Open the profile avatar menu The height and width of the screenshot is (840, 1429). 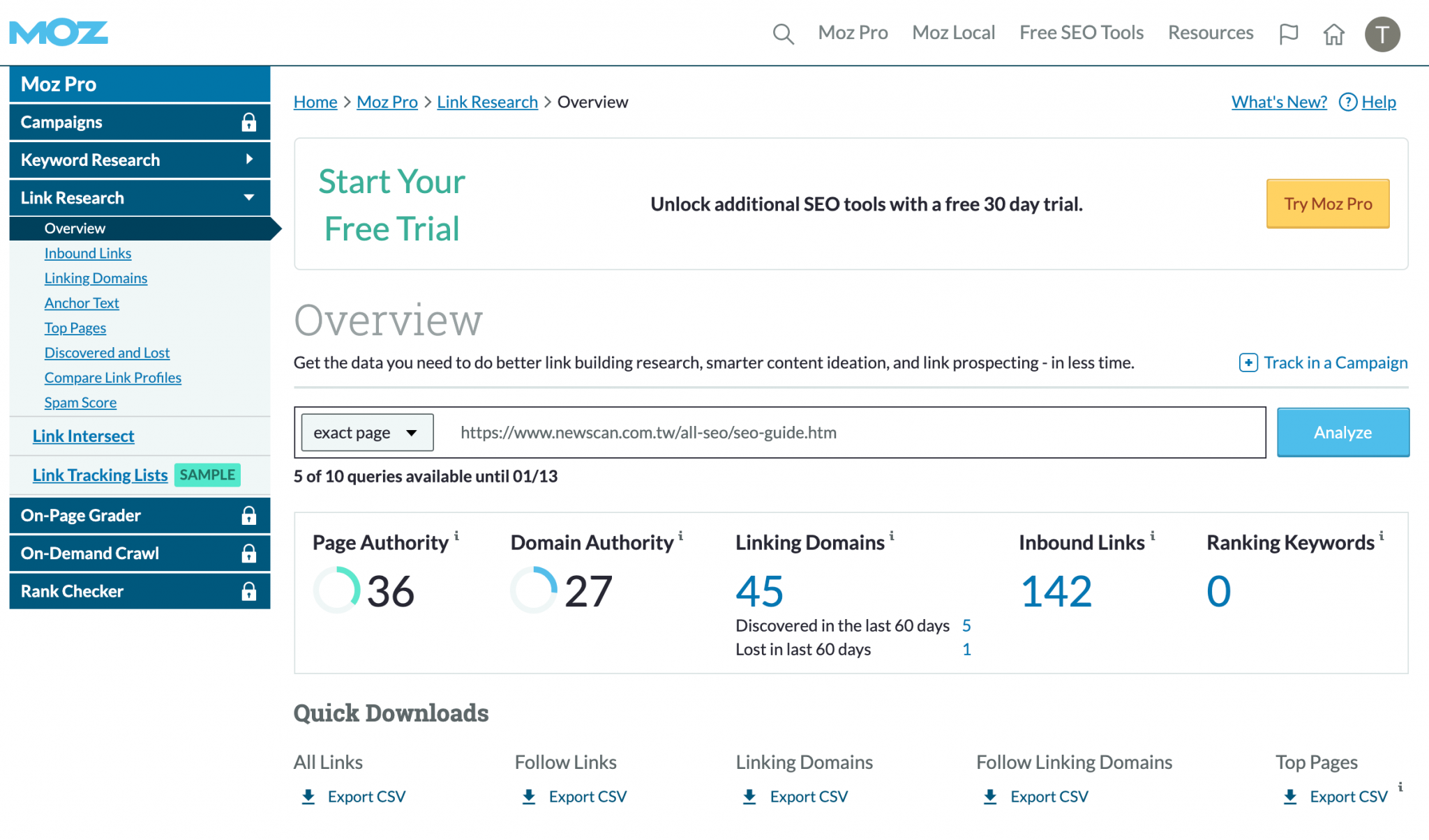click(1382, 33)
